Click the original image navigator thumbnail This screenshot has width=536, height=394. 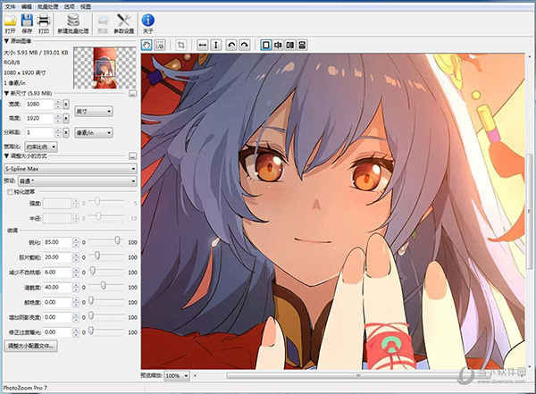click(105, 68)
